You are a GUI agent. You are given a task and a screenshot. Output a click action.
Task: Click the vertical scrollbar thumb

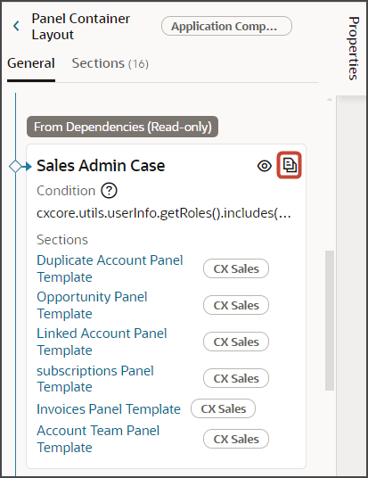point(330,320)
